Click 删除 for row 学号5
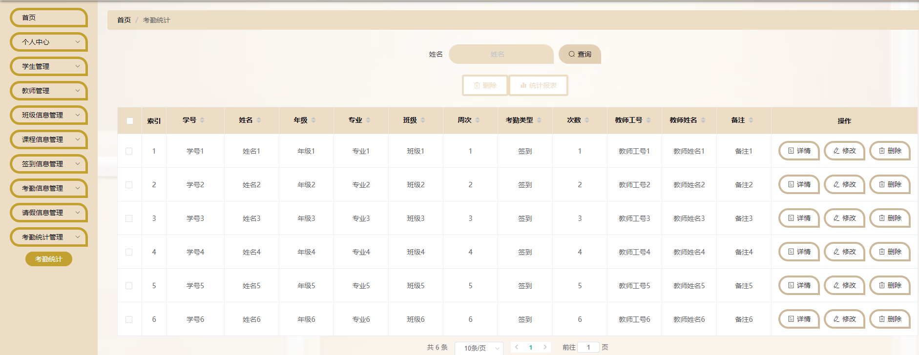This screenshot has width=919, height=355. (x=890, y=285)
